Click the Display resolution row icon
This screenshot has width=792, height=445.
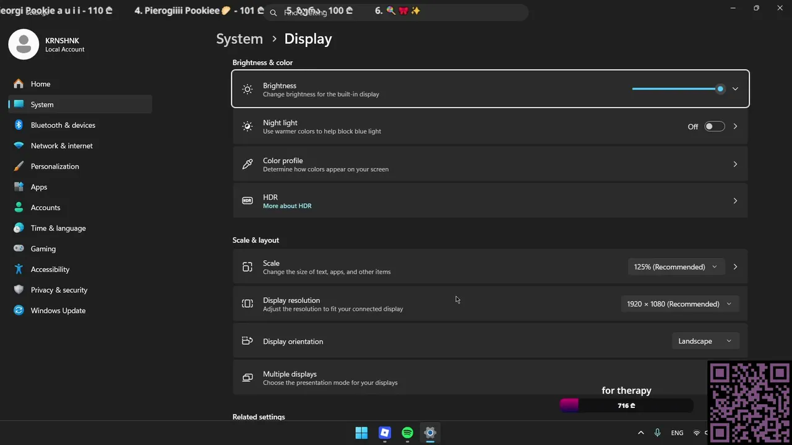[247, 304]
